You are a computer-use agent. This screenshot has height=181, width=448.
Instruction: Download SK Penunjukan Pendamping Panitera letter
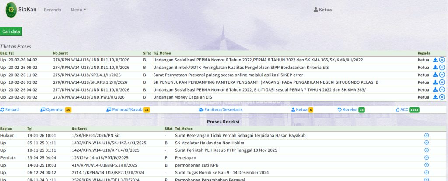coord(435,82)
